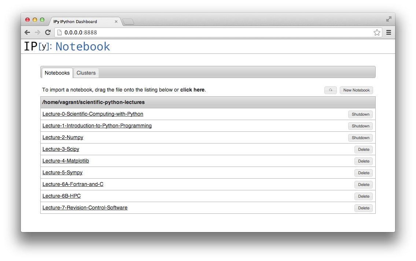Open the Lecture-3-Scipy notebook
The width and height of the screenshot is (416, 261).
61,149
